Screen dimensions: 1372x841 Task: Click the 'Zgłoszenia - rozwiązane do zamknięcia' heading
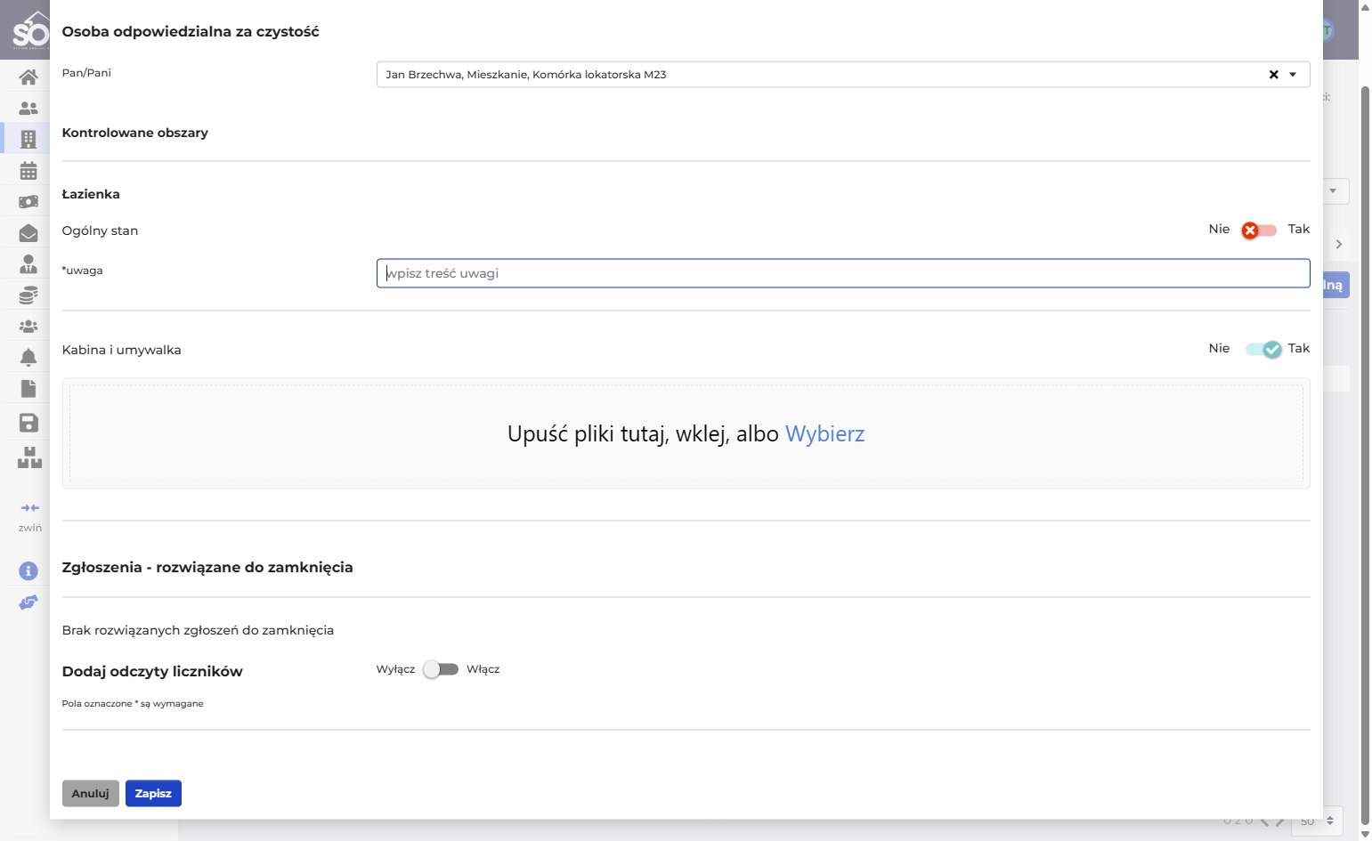click(x=207, y=568)
